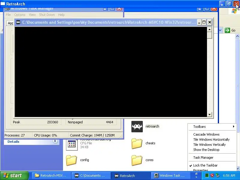Choose Task Manager from the context menu
The image size is (240, 180).
point(212,157)
